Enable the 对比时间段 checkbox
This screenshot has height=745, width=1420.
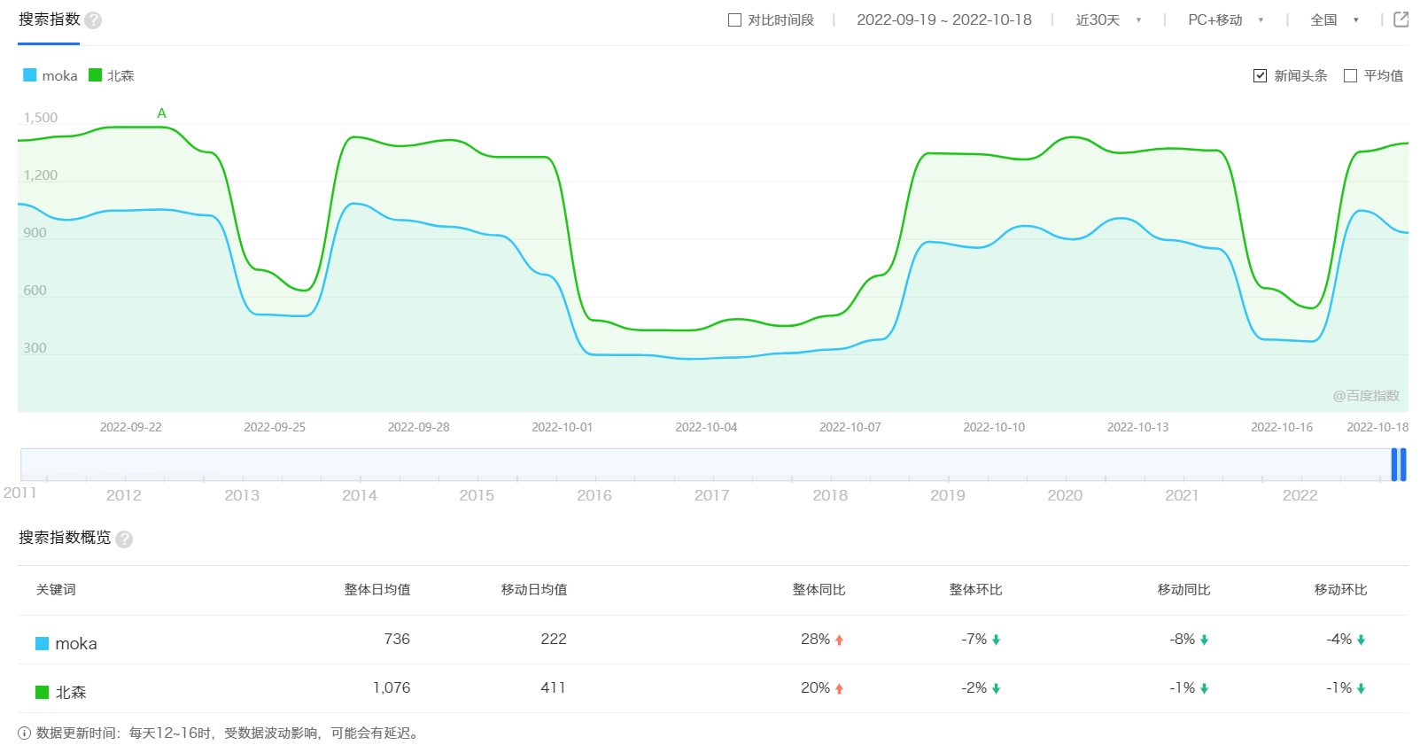pos(734,20)
